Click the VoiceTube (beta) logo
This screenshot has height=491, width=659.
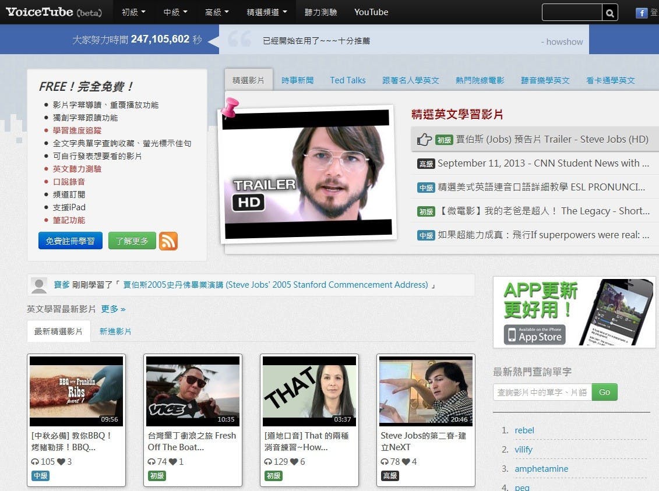(54, 12)
